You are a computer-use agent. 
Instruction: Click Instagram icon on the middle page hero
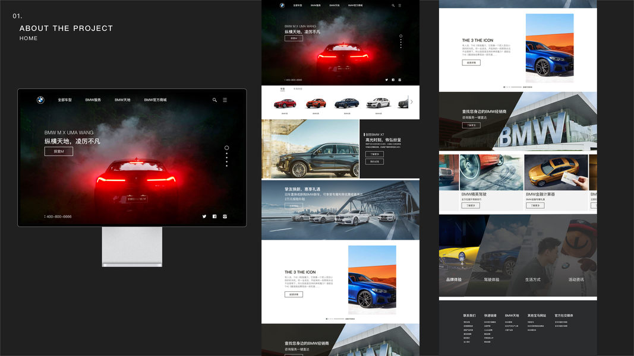click(x=399, y=80)
